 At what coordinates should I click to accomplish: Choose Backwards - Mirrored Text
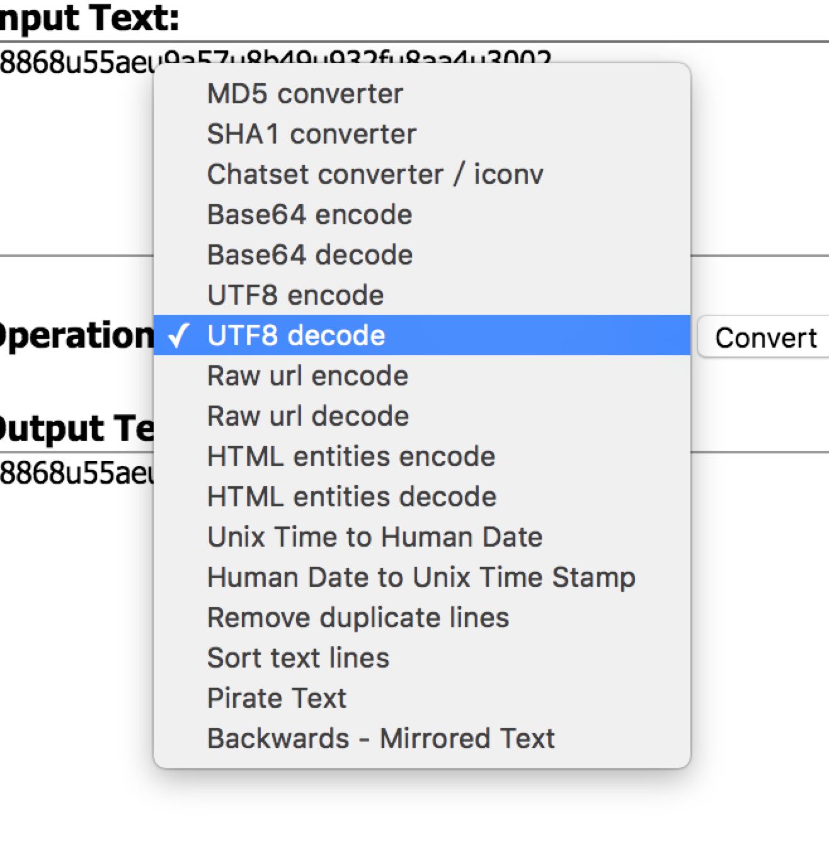[381, 739]
